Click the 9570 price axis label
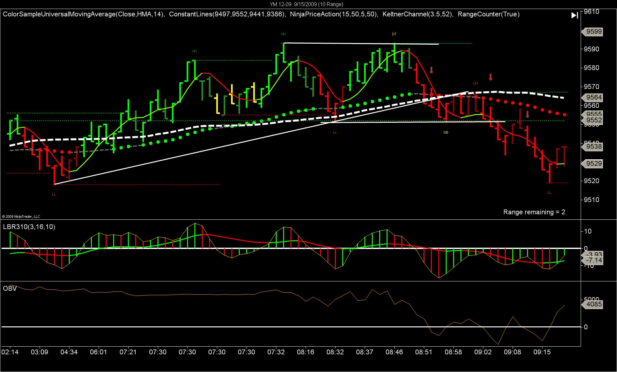 (592, 87)
